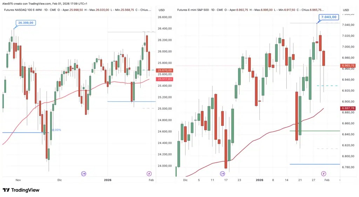Click the 6.887,76 moving average label
This screenshot has height=197, width=359.
point(348,108)
